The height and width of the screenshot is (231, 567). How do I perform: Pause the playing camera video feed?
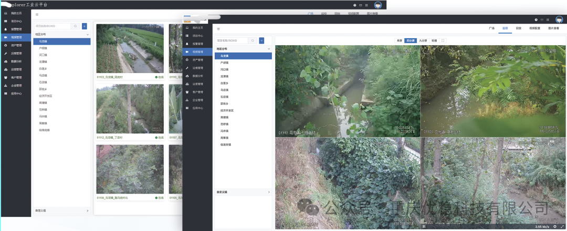click(x=425, y=226)
